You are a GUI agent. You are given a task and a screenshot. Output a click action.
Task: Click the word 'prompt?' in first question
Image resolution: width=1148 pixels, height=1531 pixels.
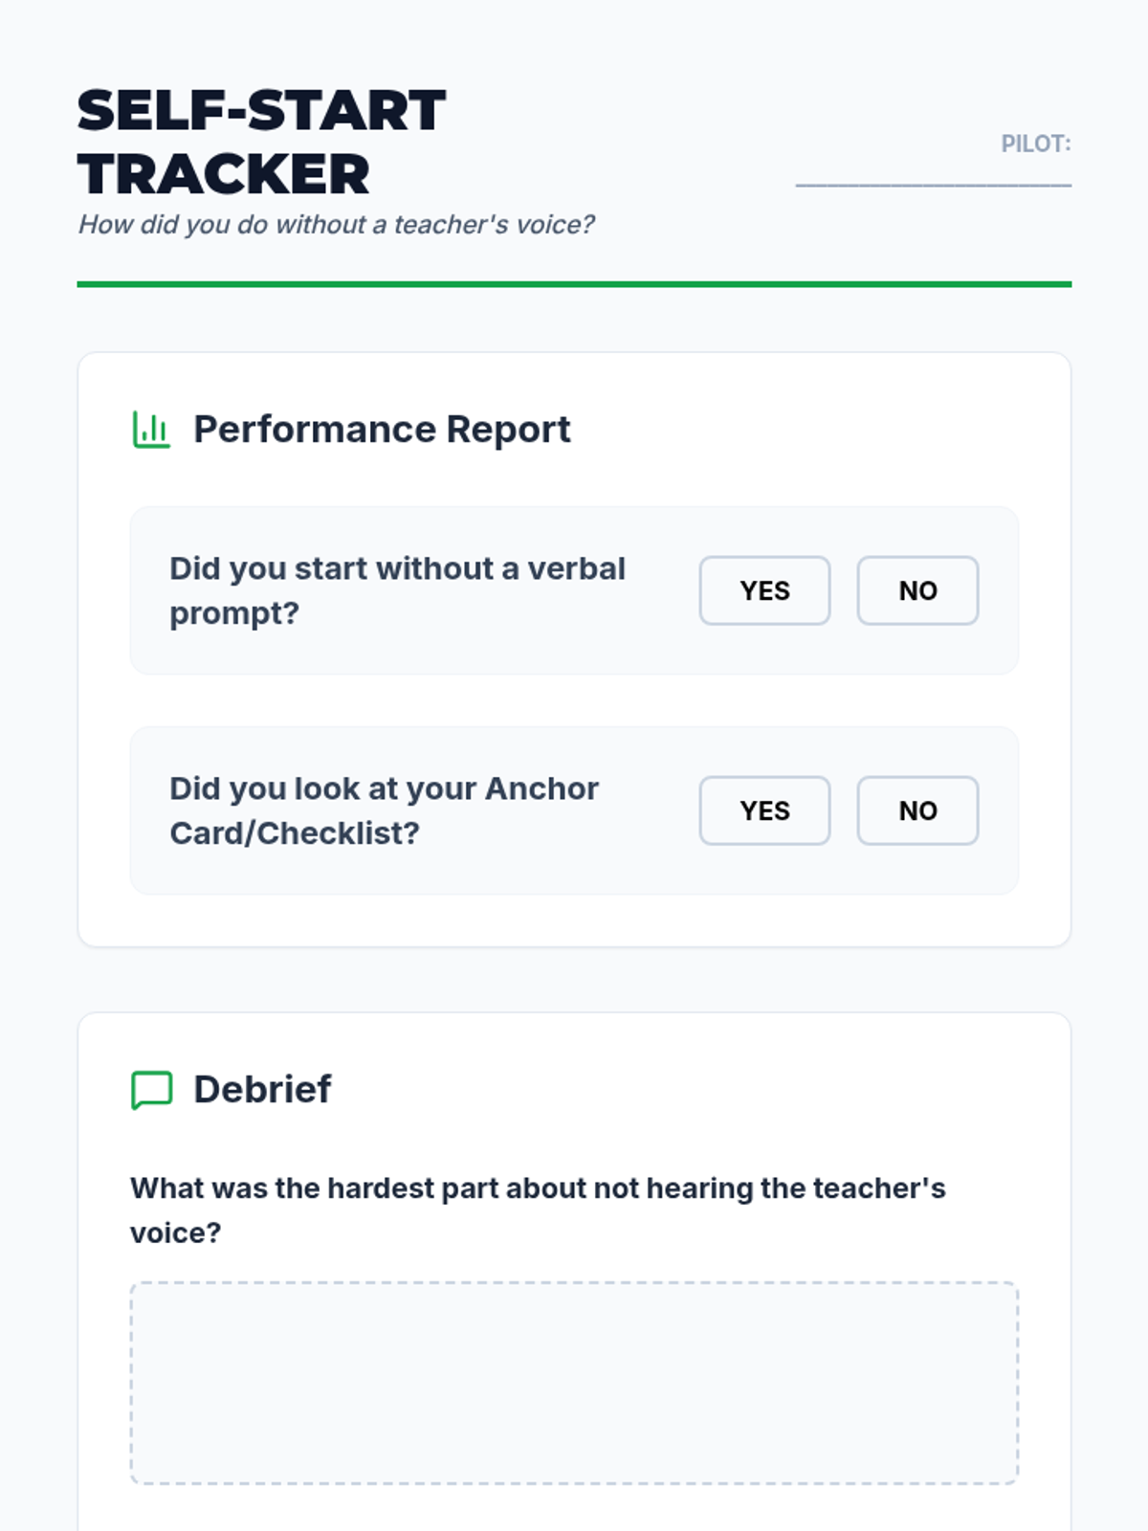tap(234, 613)
